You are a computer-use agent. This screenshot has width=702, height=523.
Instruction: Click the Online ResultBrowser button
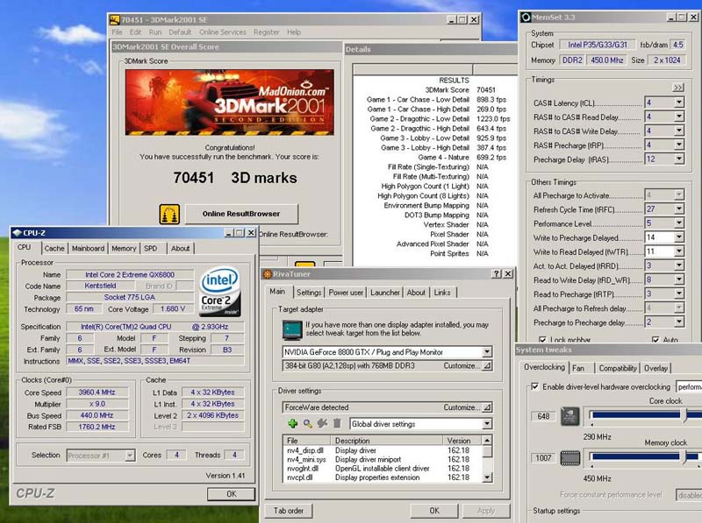241,214
